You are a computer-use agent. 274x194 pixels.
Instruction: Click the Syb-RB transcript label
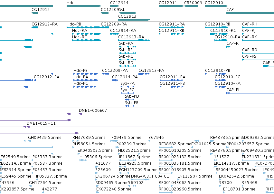(126, 50)
